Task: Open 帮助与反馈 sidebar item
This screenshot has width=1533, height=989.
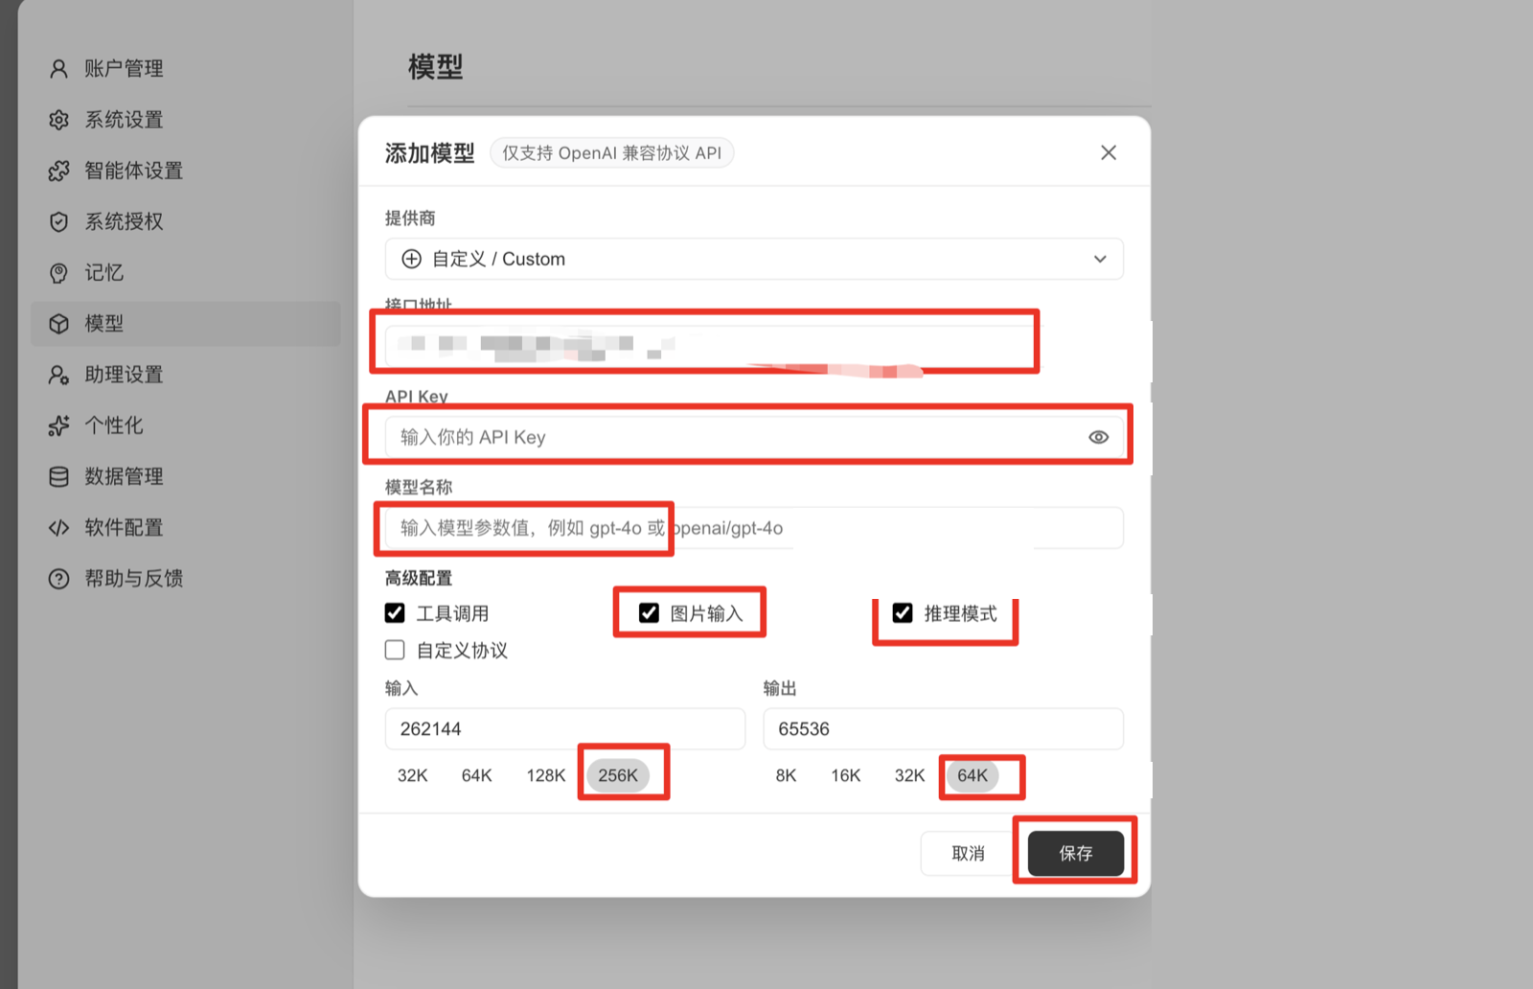Action: coord(186,579)
